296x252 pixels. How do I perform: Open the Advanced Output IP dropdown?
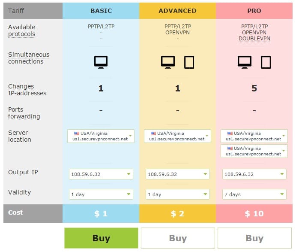click(x=177, y=174)
